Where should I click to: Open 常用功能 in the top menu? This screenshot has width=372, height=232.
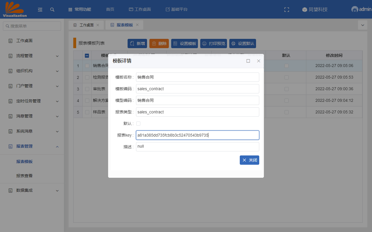(x=80, y=10)
